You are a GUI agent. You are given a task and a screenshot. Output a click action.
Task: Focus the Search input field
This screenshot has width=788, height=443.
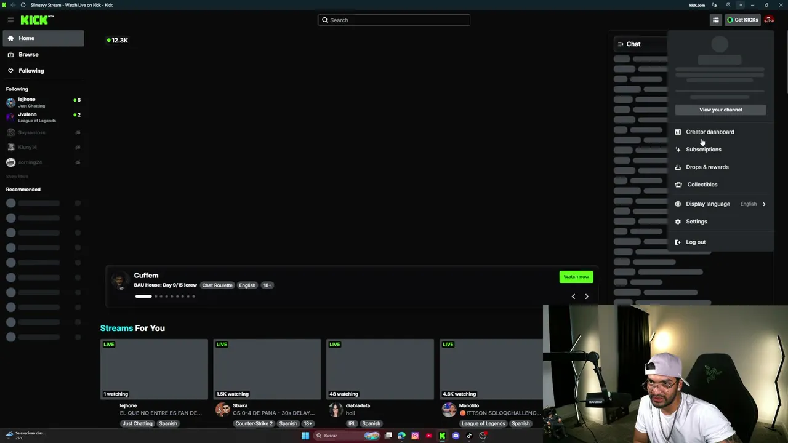tap(394, 20)
